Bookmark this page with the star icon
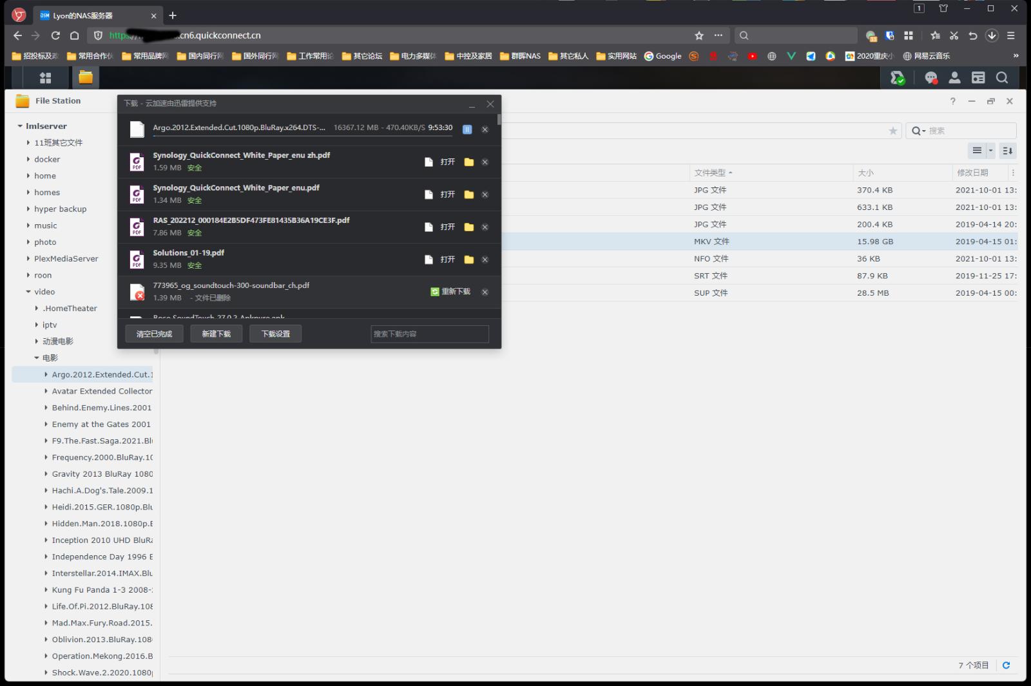This screenshot has height=686, width=1031. coord(699,35)
